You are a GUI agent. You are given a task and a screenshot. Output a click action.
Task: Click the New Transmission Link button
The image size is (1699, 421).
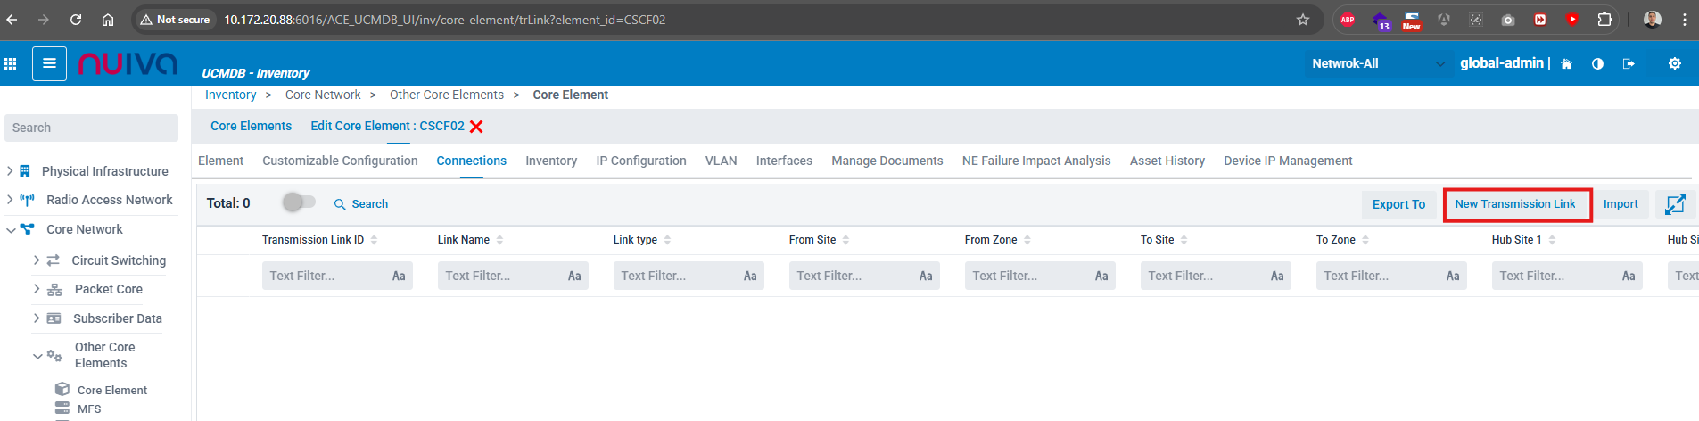pyautogui.click(x=1515, y=204)
